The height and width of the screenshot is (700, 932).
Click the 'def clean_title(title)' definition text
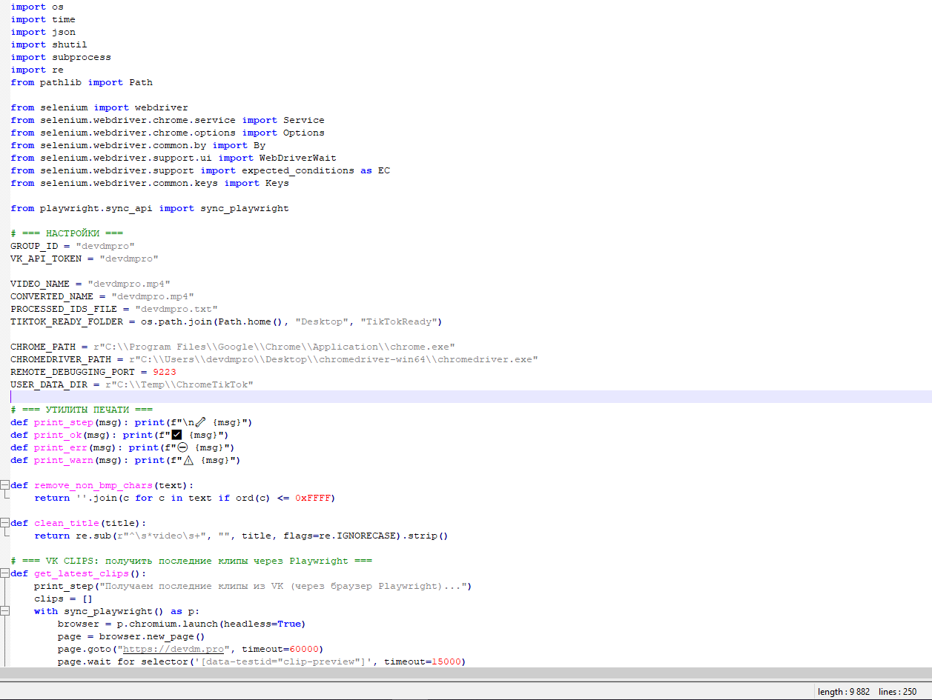click(x=79, y=523)
